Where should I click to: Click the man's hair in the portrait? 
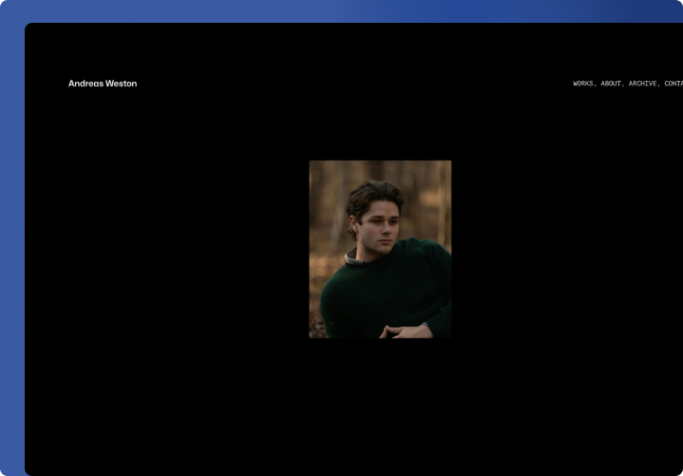tap(372, 195)
